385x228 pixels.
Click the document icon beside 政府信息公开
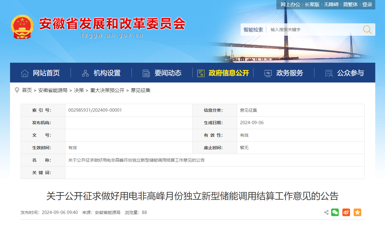[201, 73]
